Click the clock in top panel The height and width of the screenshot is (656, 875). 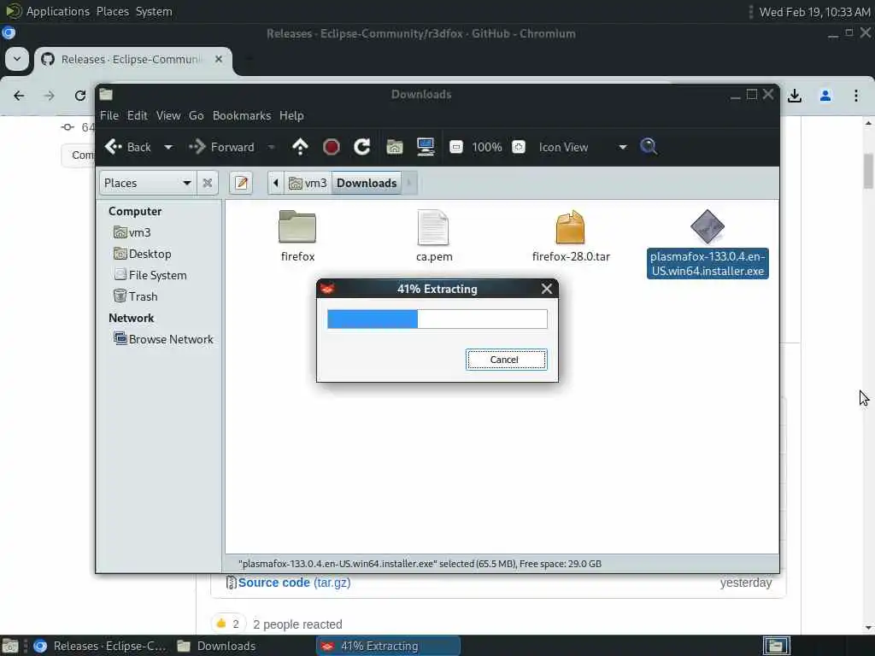tap(814, 12)
